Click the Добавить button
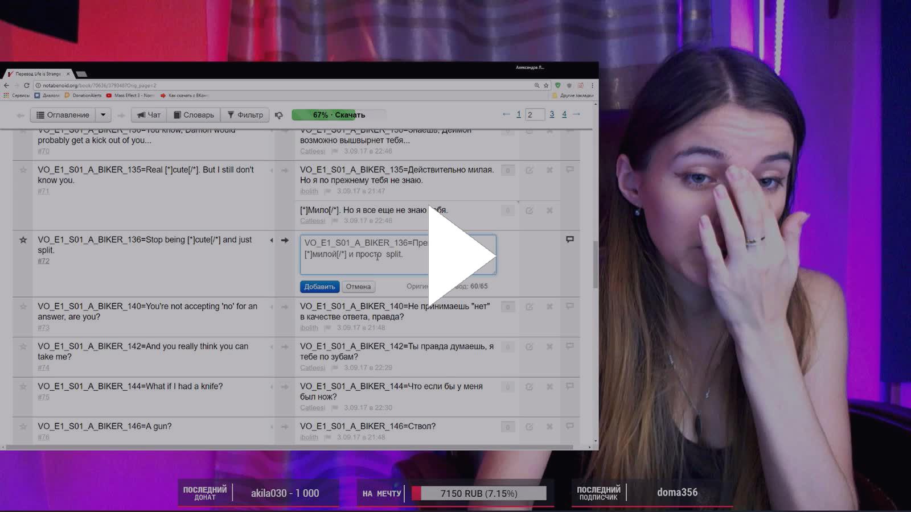 click(319, 287)
